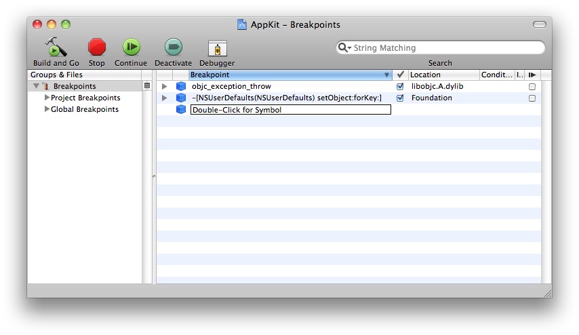Open the Debugger window from the toolbar

[x=217, y=48]
